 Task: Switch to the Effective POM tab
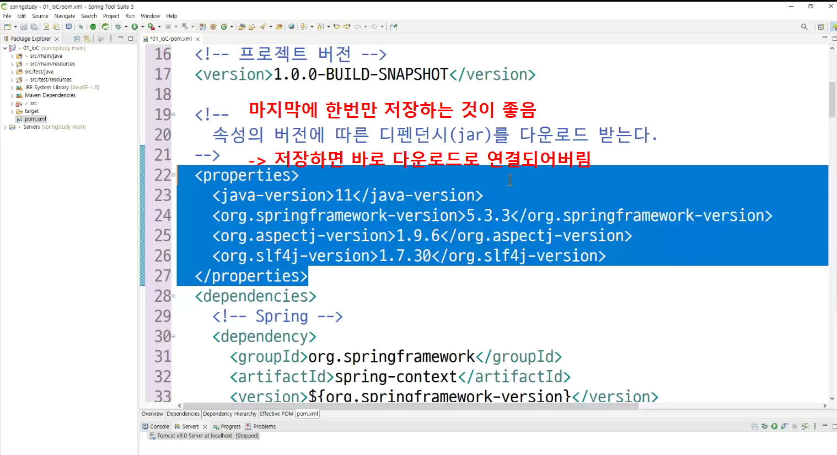coord(276,414)
